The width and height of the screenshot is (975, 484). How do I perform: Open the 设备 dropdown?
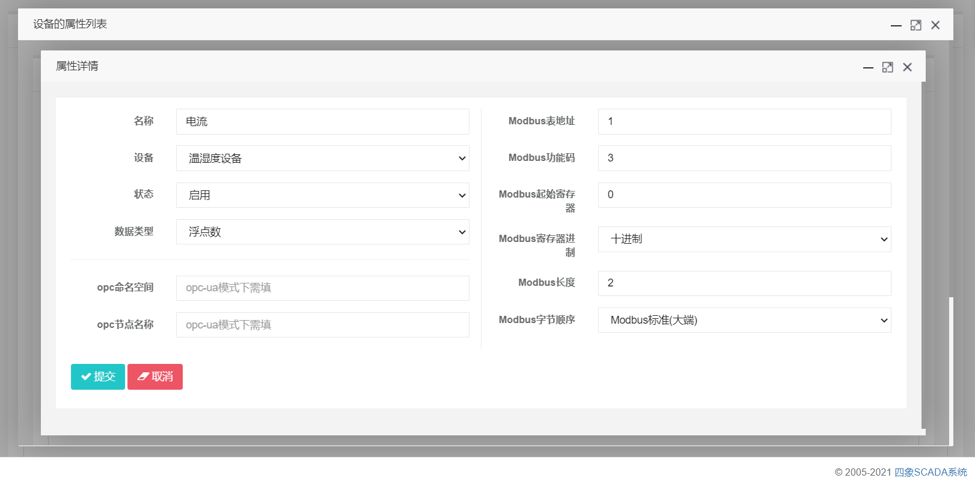(322, 159)
